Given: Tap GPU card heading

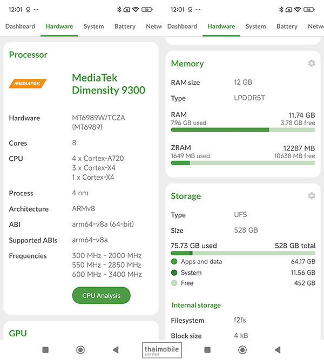Looking at the screenshot, I should 18,333.
